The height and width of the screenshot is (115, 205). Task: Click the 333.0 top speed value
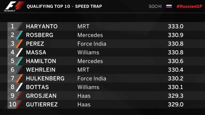pyautogui.click(x=176, y=26)
